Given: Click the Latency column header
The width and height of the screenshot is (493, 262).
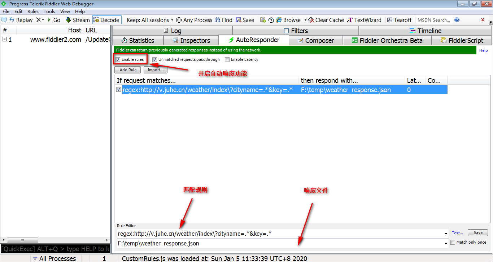Looking at the screenshot, I should [415, 81].
